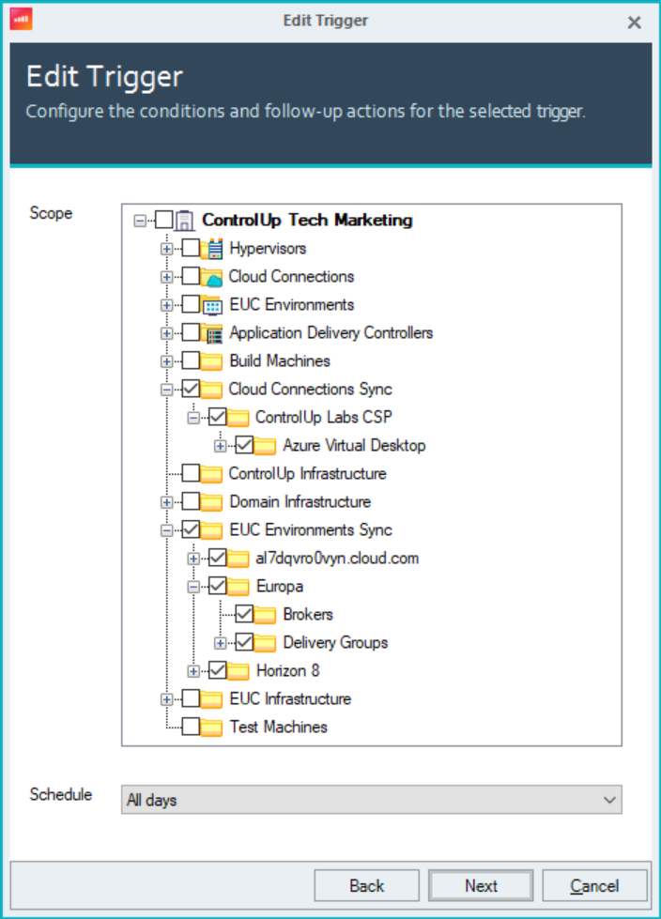Viewport: 661px width, 919px height.
Task: Click the ControlUp Infrastructure folder icon
Action: pos(211,473)
